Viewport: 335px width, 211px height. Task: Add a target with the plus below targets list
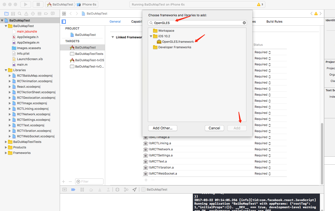point(64,181)
